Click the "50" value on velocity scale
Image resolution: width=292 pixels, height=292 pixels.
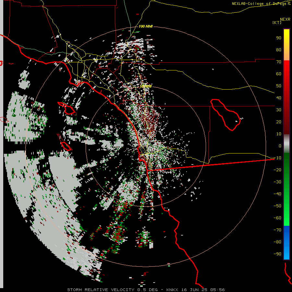click(279, 86)
